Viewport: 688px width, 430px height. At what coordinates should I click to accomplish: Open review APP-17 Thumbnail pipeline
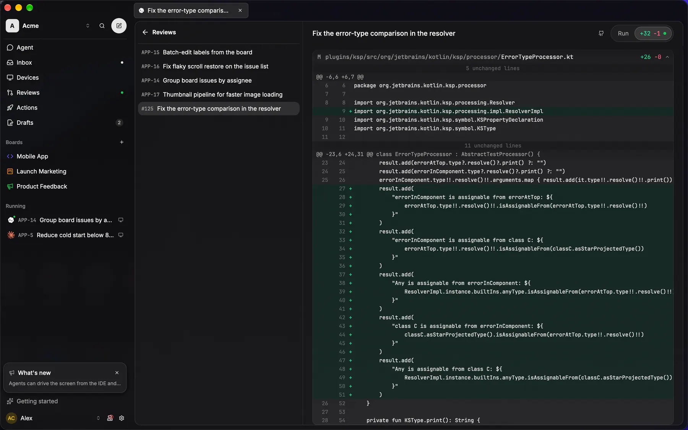(219, 95)
